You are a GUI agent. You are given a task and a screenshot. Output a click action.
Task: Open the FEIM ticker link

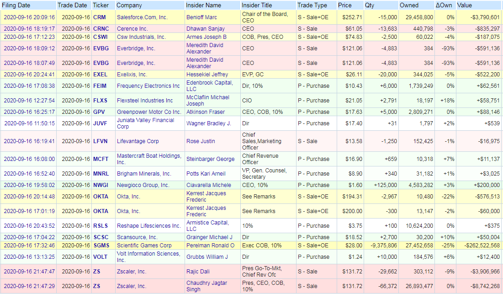click(100, 86)
